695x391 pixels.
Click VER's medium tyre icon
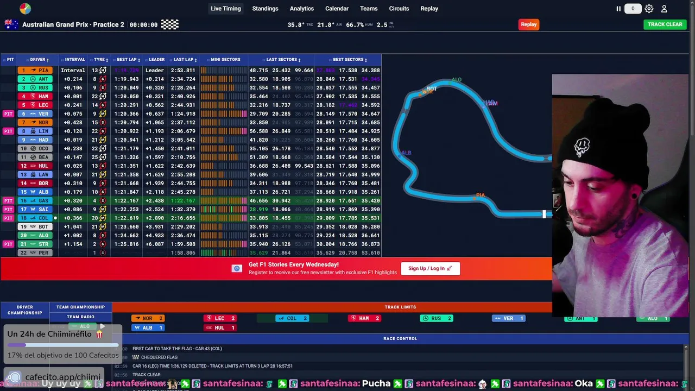103,113
